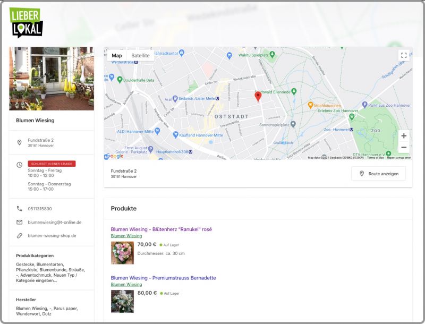Switch to Map view tab
Image resolution: width=425 pixels, height=324 pixels.
(x=116, y=56)
